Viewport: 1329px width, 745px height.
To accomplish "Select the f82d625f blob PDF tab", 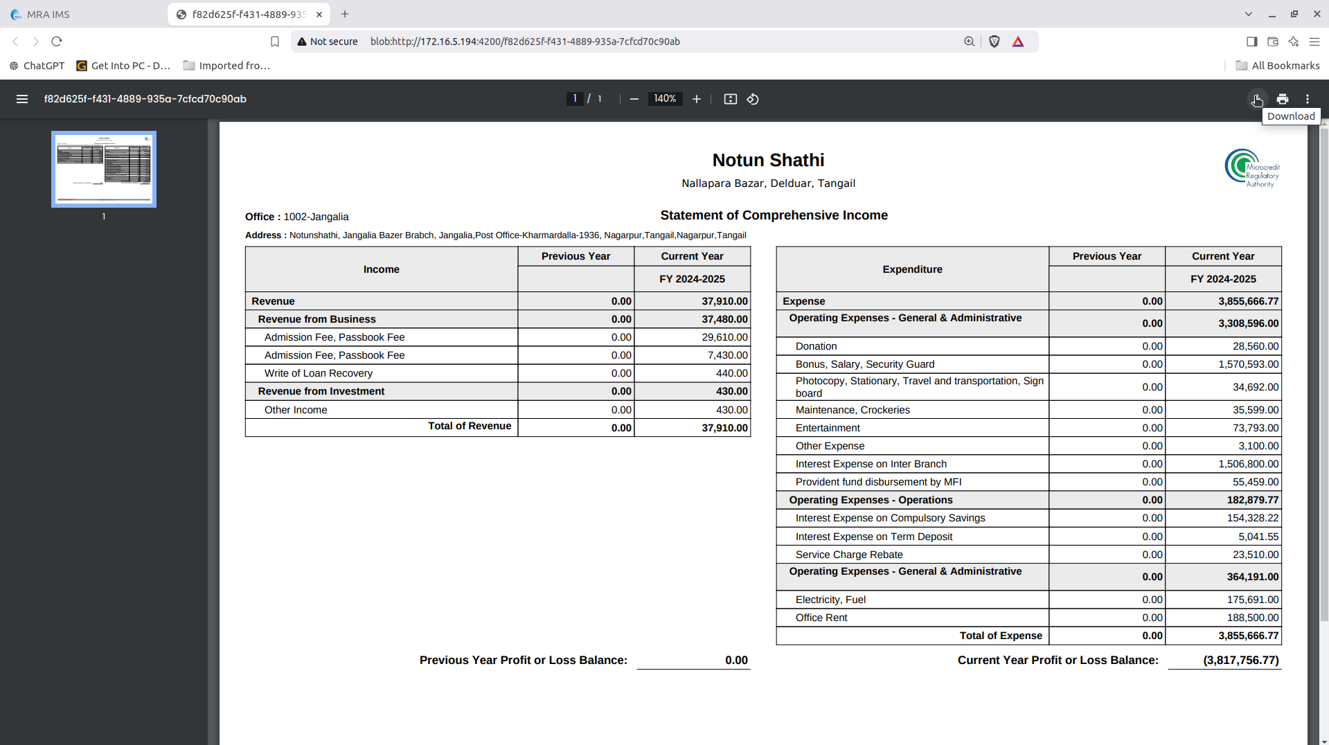I will (249, 15).
